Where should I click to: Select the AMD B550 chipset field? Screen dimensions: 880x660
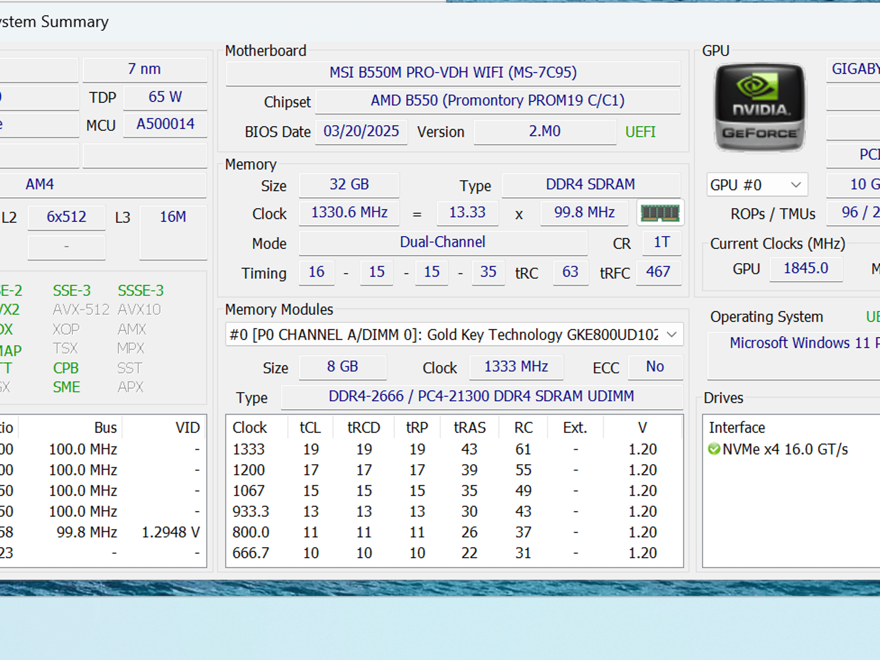click(498, 101)
